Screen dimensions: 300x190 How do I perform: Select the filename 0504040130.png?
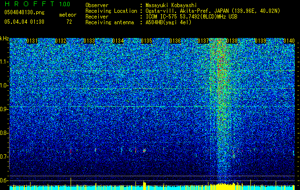[24, 12]
